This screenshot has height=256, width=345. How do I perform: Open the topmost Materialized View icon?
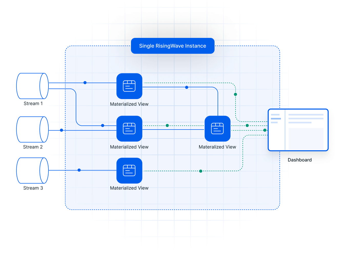[129, 86]
